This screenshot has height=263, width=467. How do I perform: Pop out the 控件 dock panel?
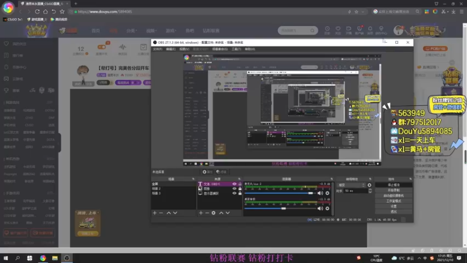coord(410,179)
